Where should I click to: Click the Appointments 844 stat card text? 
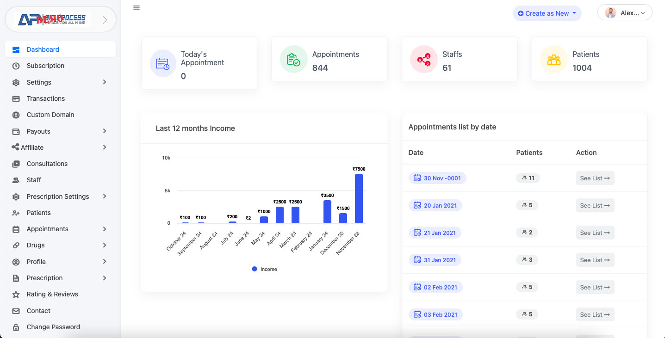(336, 61)
